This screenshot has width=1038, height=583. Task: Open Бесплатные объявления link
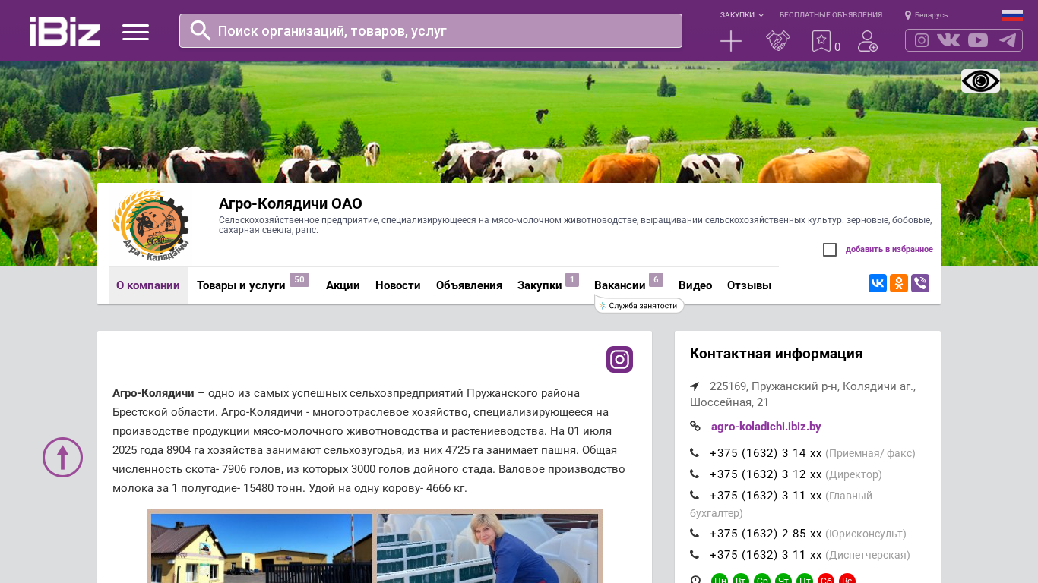(831, 15)
